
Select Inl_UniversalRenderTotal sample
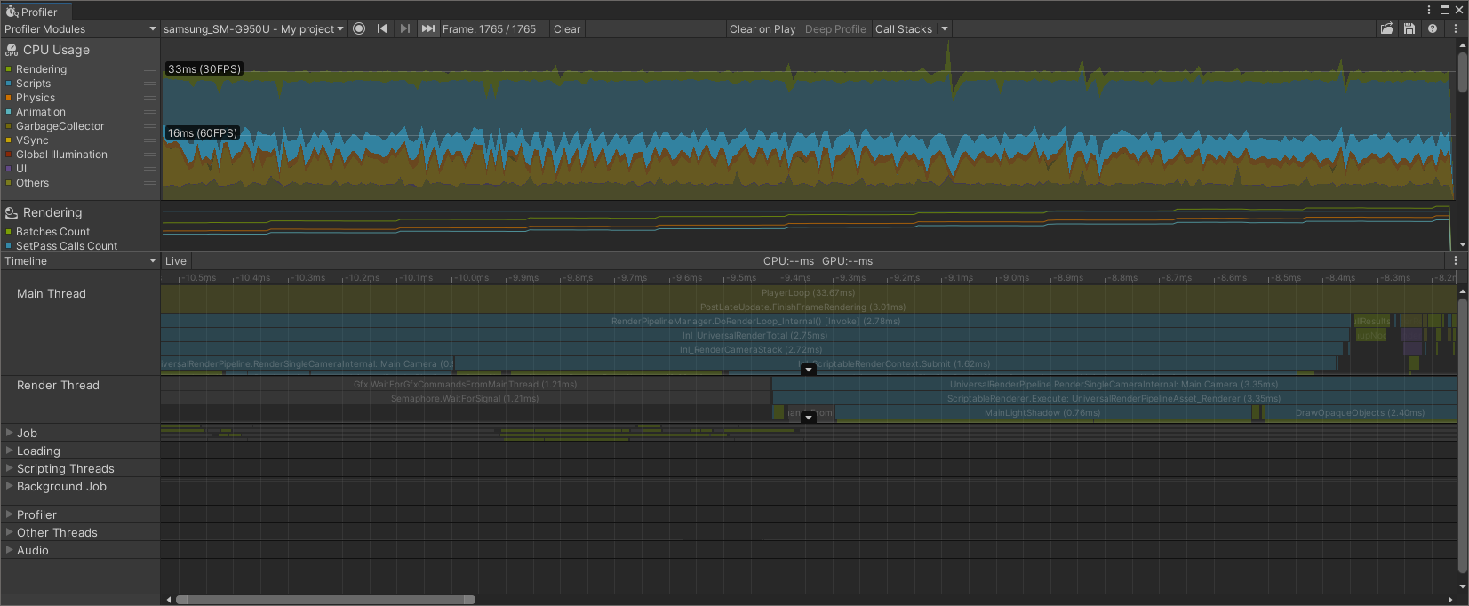pyautogui.click(x=754, y=335)
